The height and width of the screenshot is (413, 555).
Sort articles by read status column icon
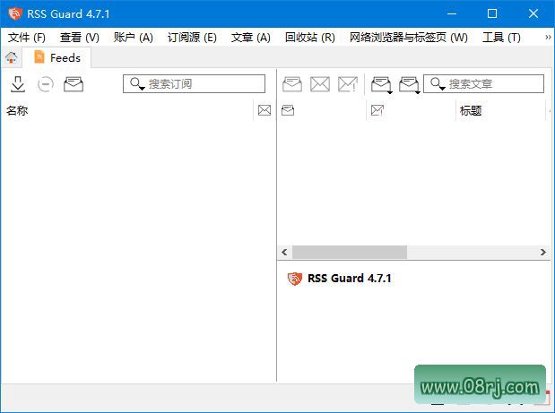(288, 110)
